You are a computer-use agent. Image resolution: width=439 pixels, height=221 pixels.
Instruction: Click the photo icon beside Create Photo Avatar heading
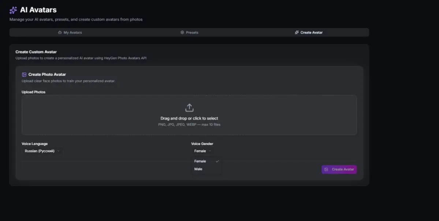point(24,74)
